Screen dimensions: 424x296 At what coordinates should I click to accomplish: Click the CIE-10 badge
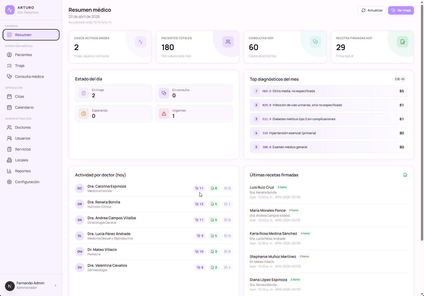pos(399,79)
